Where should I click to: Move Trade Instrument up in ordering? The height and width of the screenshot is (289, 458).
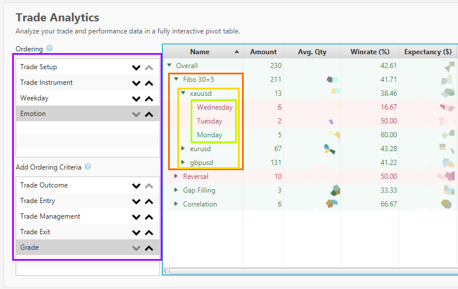click(x=149, y=84)
